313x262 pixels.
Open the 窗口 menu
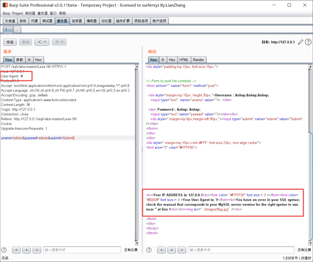click(x=53, y=13)
